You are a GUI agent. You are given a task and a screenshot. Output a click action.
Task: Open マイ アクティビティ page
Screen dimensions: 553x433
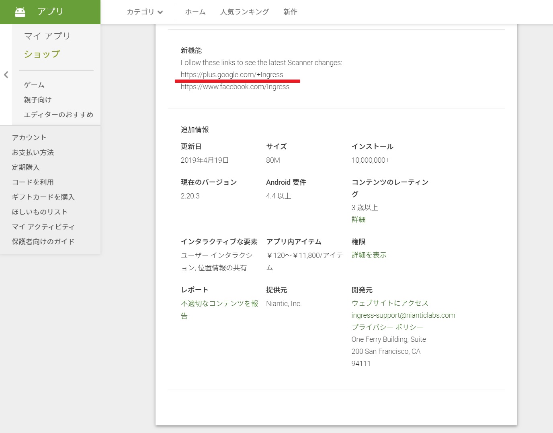pyautogui.click(x=43, y=227)
